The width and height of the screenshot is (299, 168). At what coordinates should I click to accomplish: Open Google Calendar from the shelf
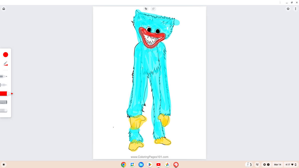click(x=132, y=164)
